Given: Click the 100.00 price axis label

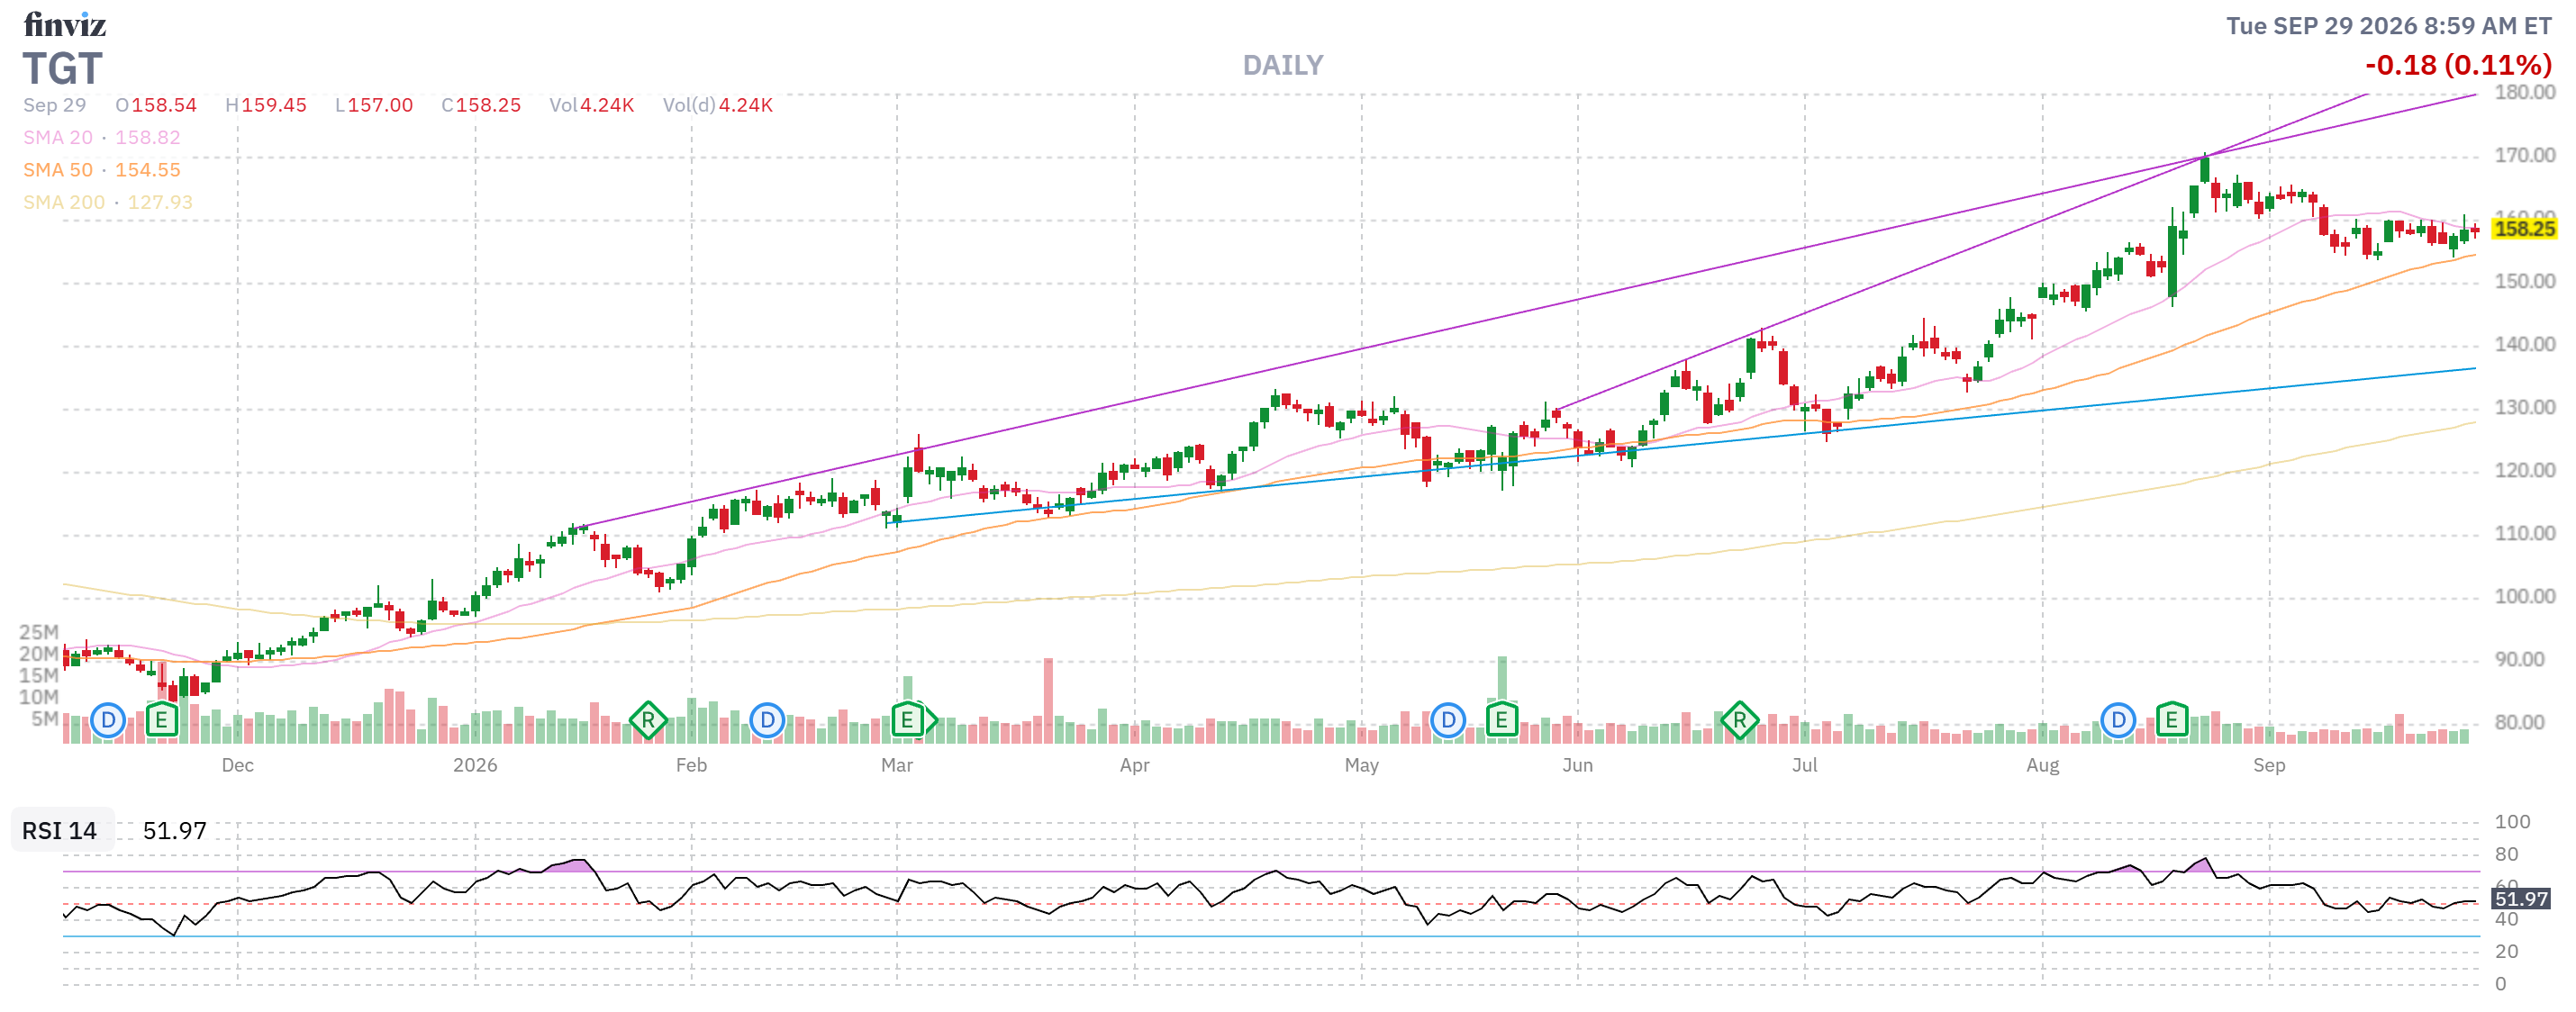Looking at the screenshot, I should (2524, 596).
